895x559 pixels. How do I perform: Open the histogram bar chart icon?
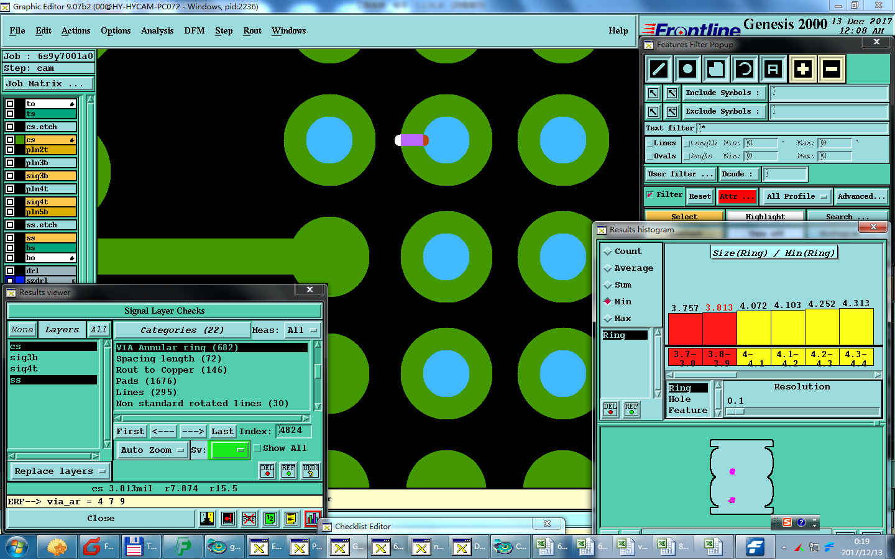312,518
